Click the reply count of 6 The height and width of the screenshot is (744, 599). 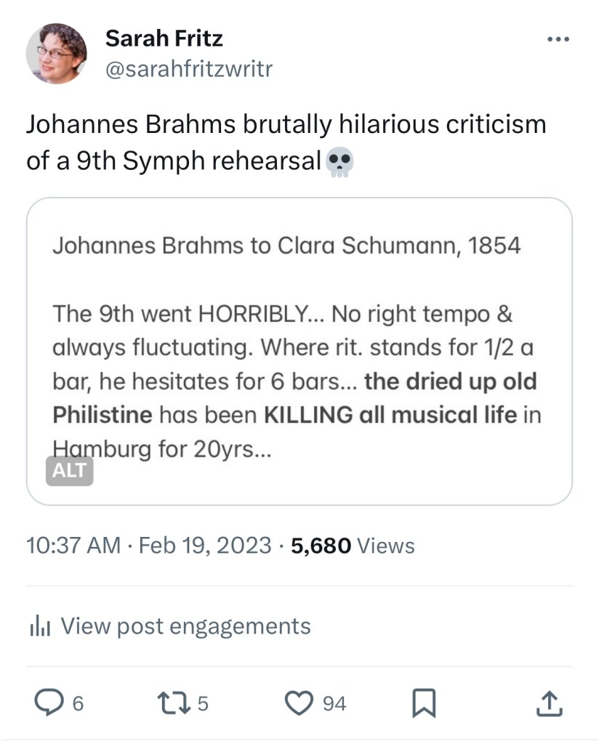(x=79, y=703)
